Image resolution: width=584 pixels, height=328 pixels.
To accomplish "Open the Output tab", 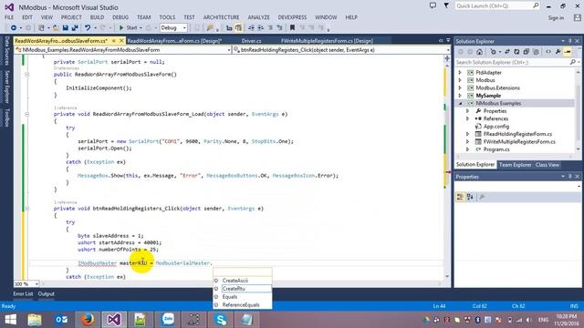I will point(47,293).
